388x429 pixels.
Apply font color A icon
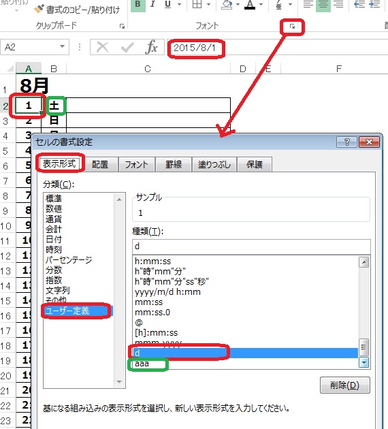[250, 5]
